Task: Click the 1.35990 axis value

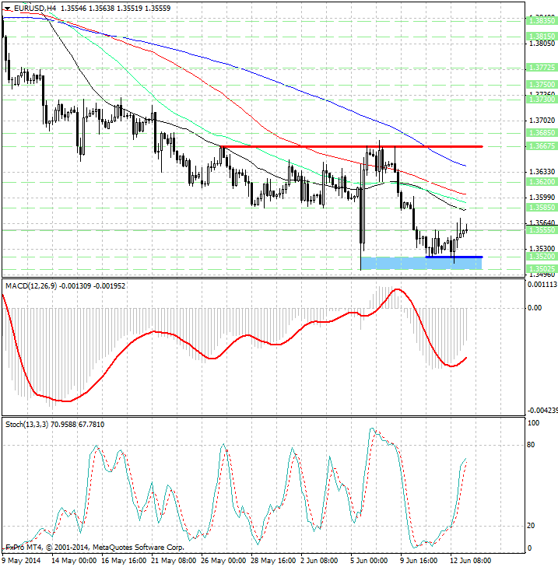Action: pos(542,198)
